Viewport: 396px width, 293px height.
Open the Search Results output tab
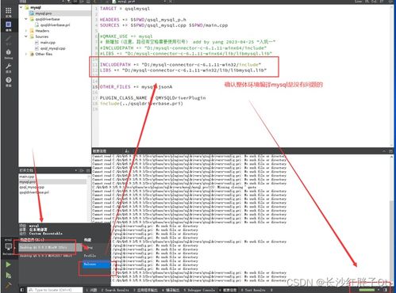click(115, 290)
